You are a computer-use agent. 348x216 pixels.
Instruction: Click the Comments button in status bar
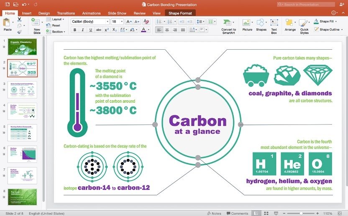[x=238, y=213]
